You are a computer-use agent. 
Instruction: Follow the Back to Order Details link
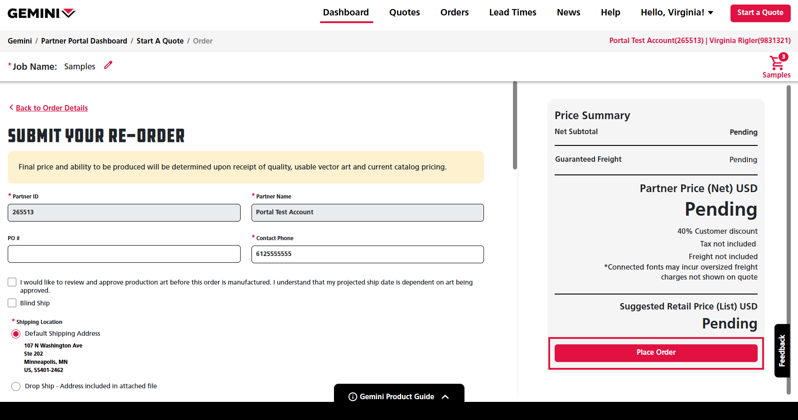(x=52, y=108)
